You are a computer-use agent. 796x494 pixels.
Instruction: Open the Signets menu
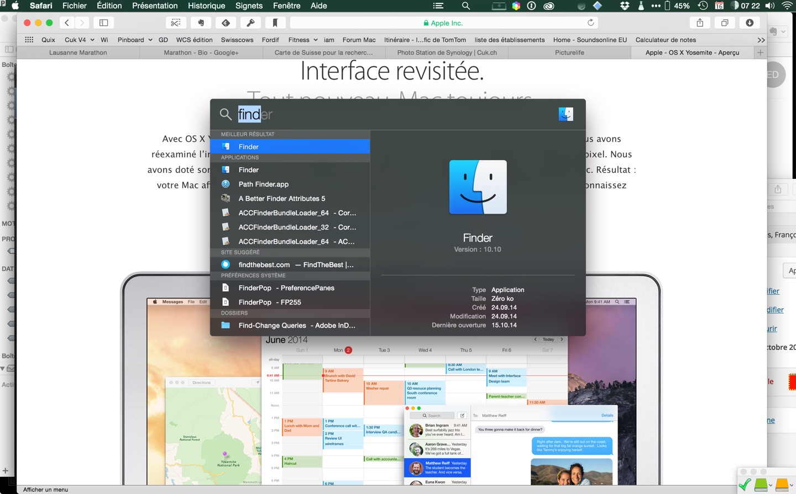tap(249, 6)
